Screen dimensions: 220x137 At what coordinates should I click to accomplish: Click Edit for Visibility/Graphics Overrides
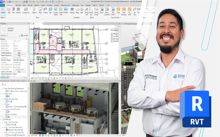click(19, 53)
